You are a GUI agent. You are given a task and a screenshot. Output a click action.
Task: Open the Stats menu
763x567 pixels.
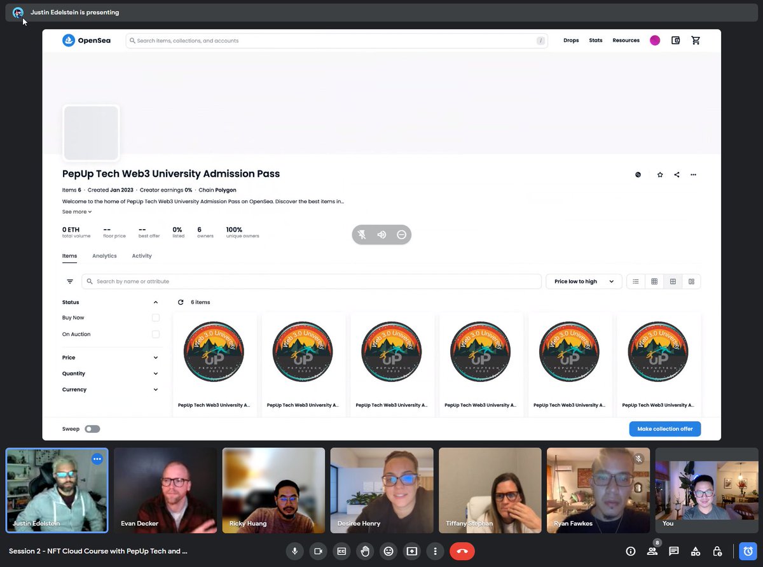(596, 41)
